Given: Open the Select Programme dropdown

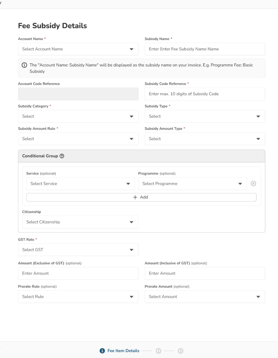Looking at the screenshot, I should coord(192,184).
